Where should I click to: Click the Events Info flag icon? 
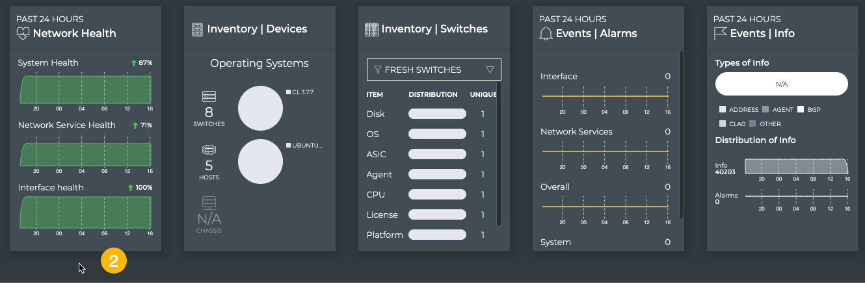click(721, 33)
